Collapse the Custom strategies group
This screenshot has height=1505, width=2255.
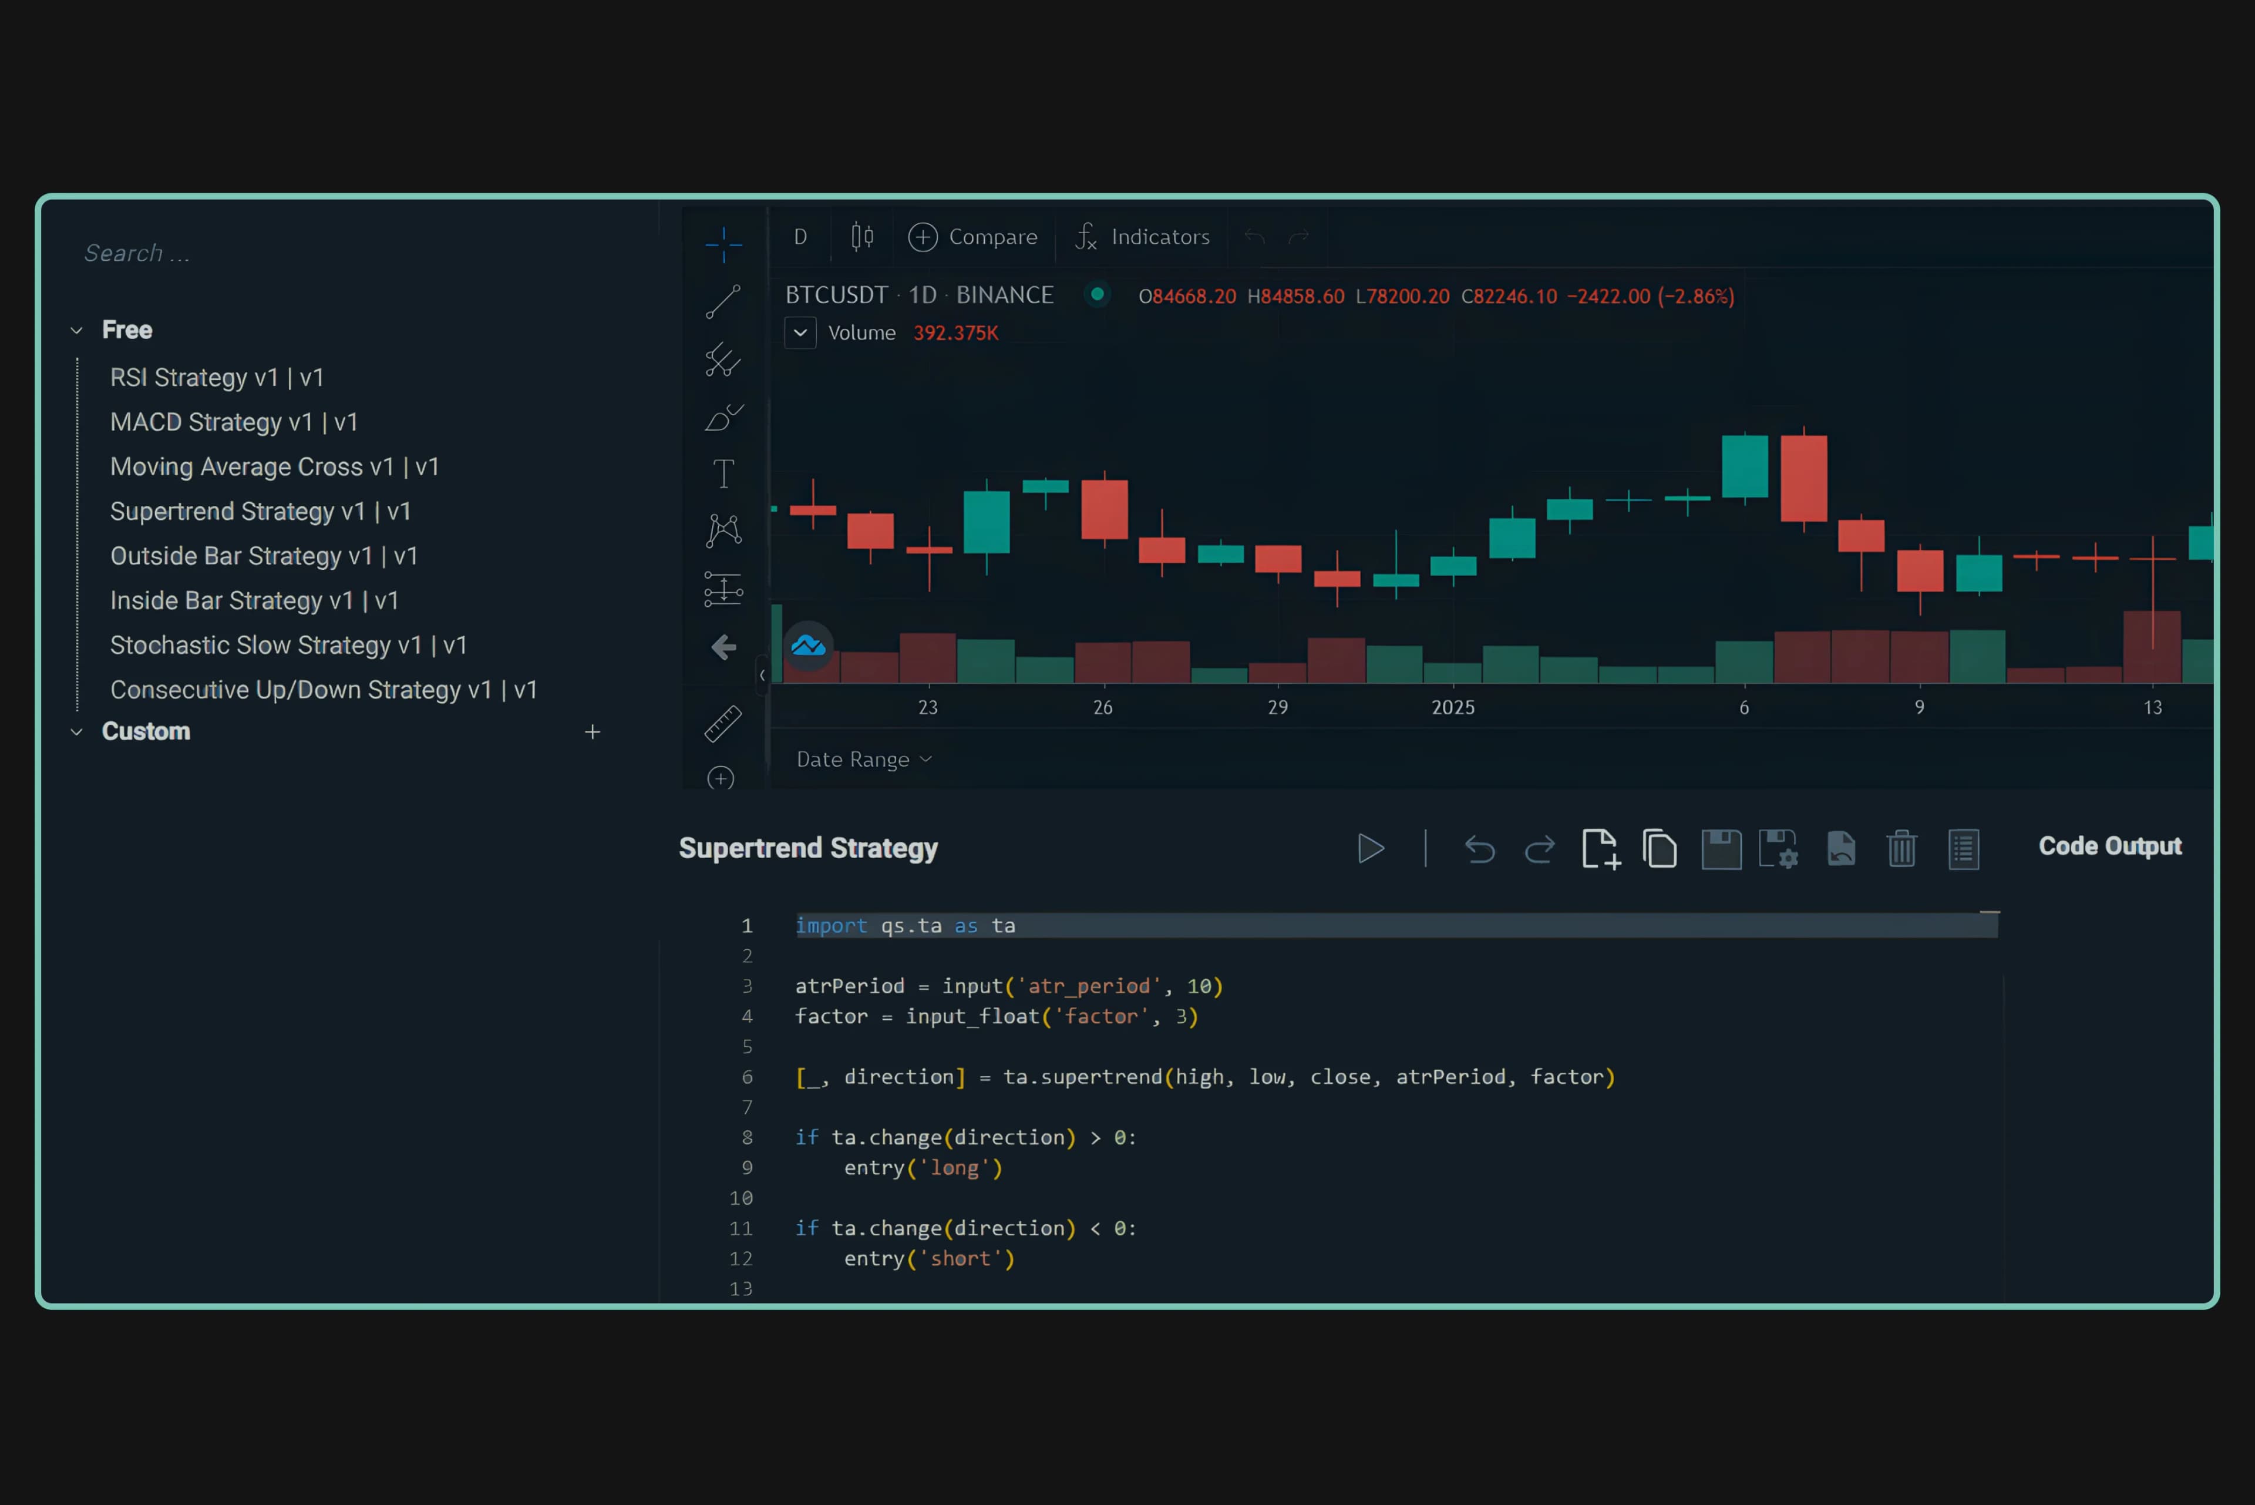point(77,731)
